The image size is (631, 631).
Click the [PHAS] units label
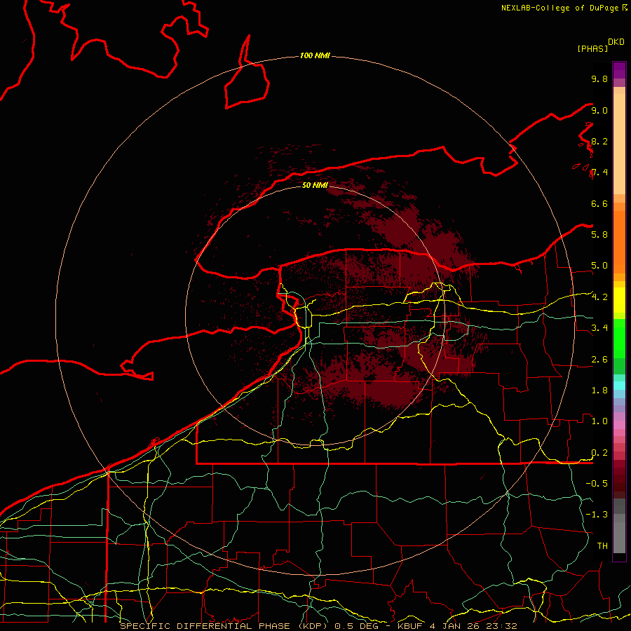pyautogui.click(x=592, y=48)
